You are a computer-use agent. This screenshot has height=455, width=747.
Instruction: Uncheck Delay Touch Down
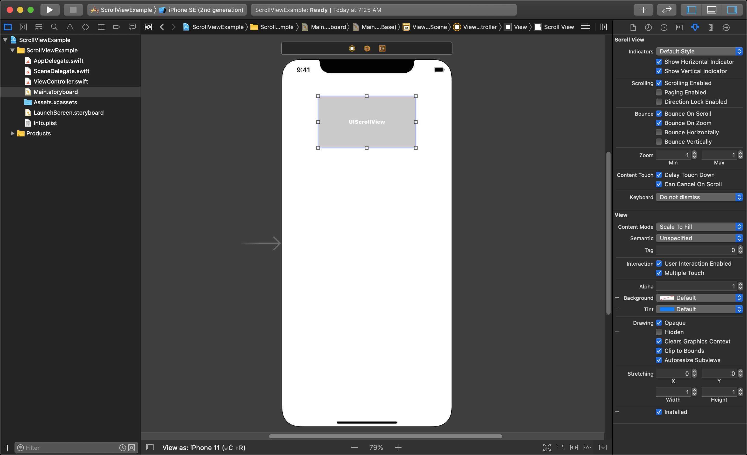(659, 175)
